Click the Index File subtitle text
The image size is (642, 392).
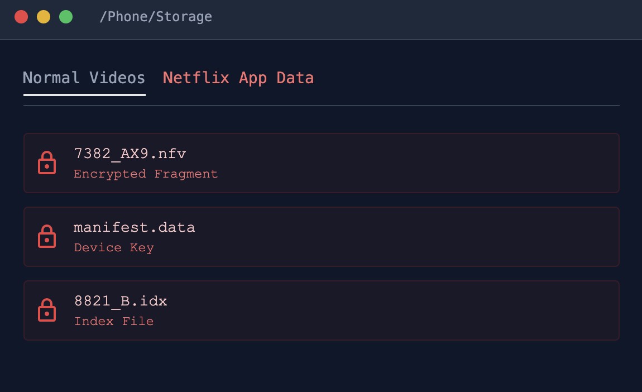114,321
